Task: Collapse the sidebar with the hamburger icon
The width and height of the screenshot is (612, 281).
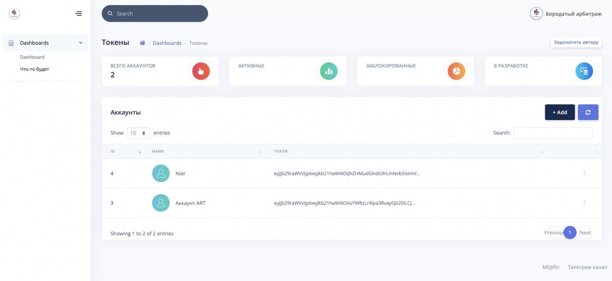Action: tap(79, 13)
